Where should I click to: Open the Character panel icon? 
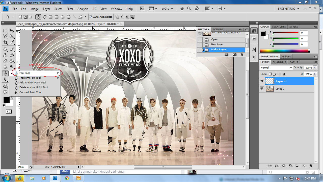point(254,50)
